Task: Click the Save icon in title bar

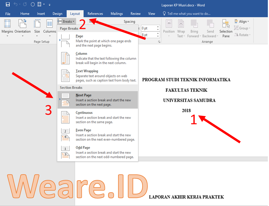Action: (7, 5)
